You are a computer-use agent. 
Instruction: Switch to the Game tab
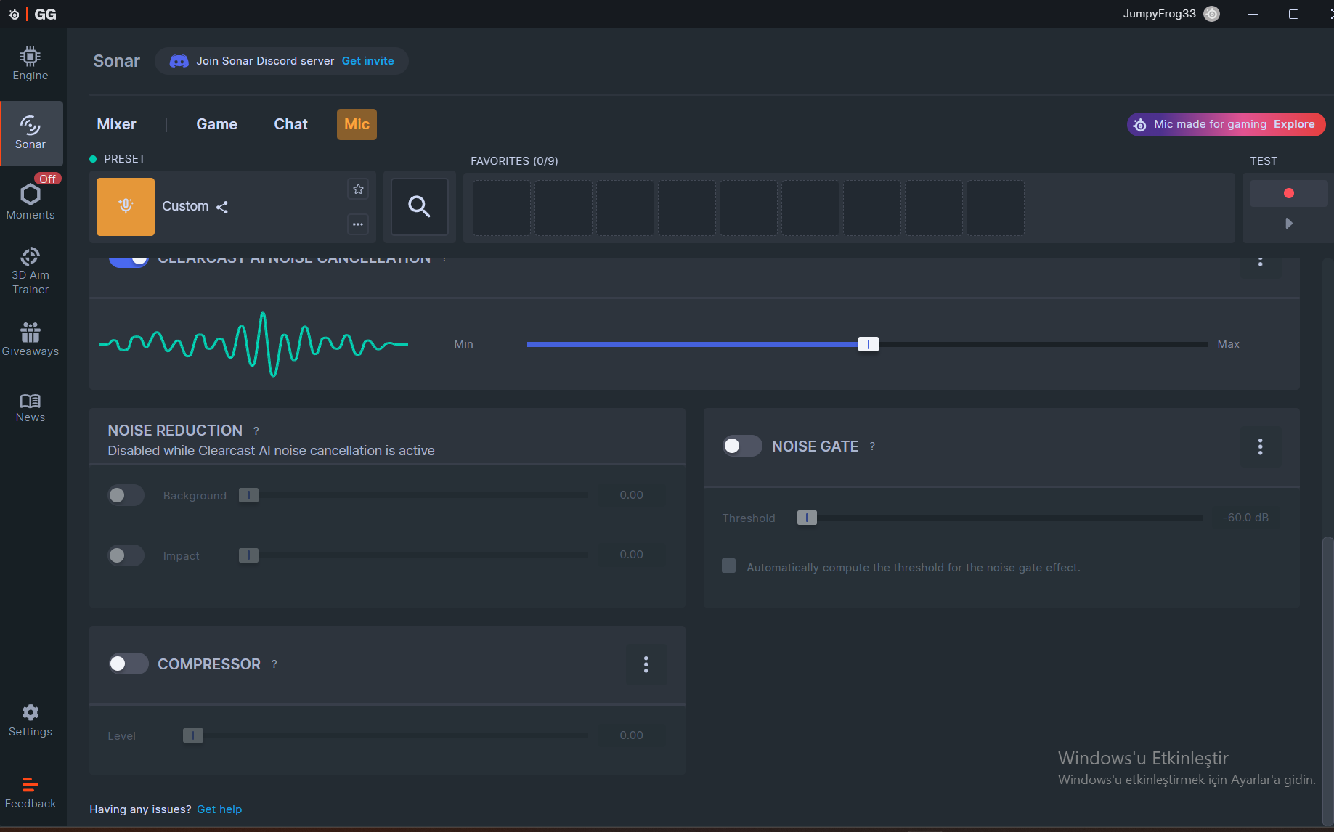(x=216, y=124)
